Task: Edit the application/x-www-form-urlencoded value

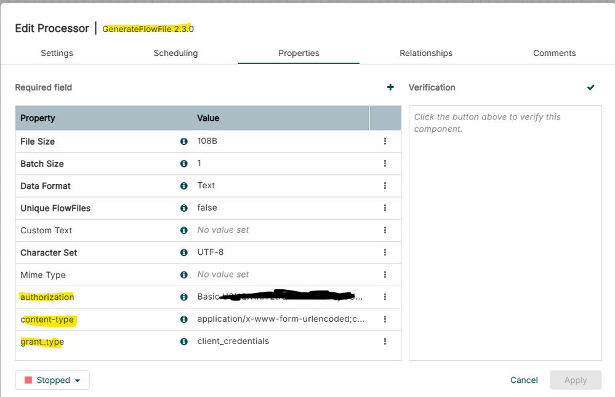Action: tap(281, 319)
